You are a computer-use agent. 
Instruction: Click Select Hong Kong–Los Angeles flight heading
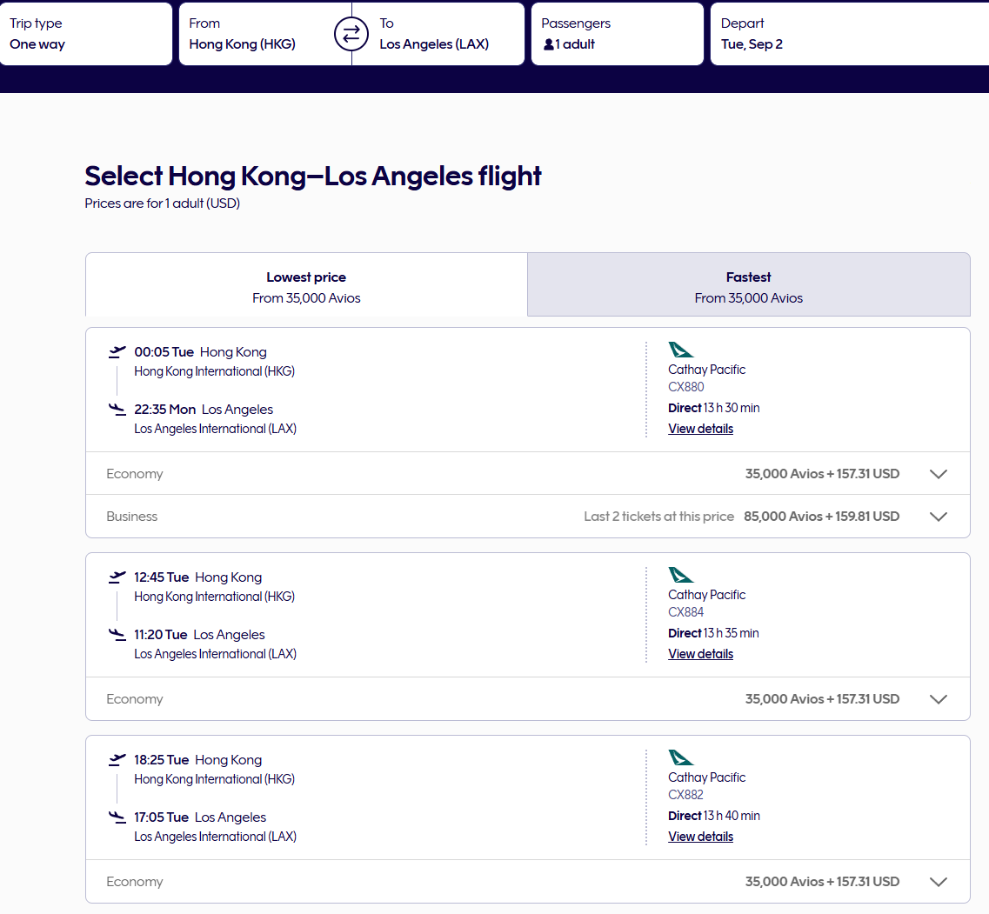313,176
